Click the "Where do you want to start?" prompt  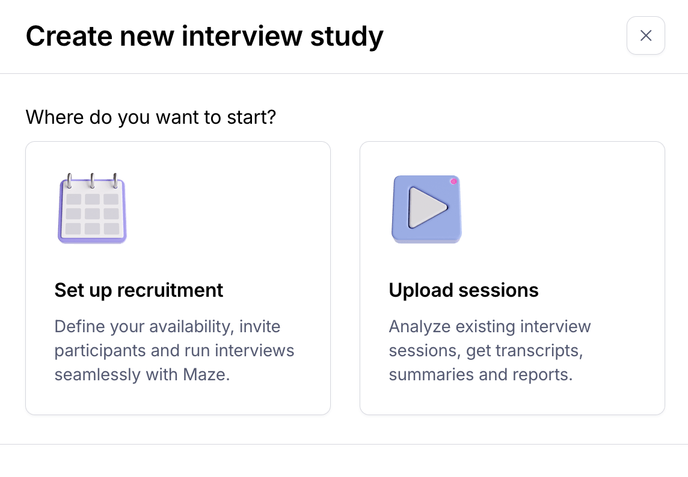[x=150, y=117]
